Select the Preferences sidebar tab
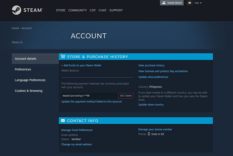233x156 pixels. click(x=23, y=69)
